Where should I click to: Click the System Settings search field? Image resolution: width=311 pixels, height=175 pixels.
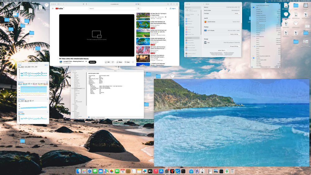pyautogui.click(x=193, y=7)
